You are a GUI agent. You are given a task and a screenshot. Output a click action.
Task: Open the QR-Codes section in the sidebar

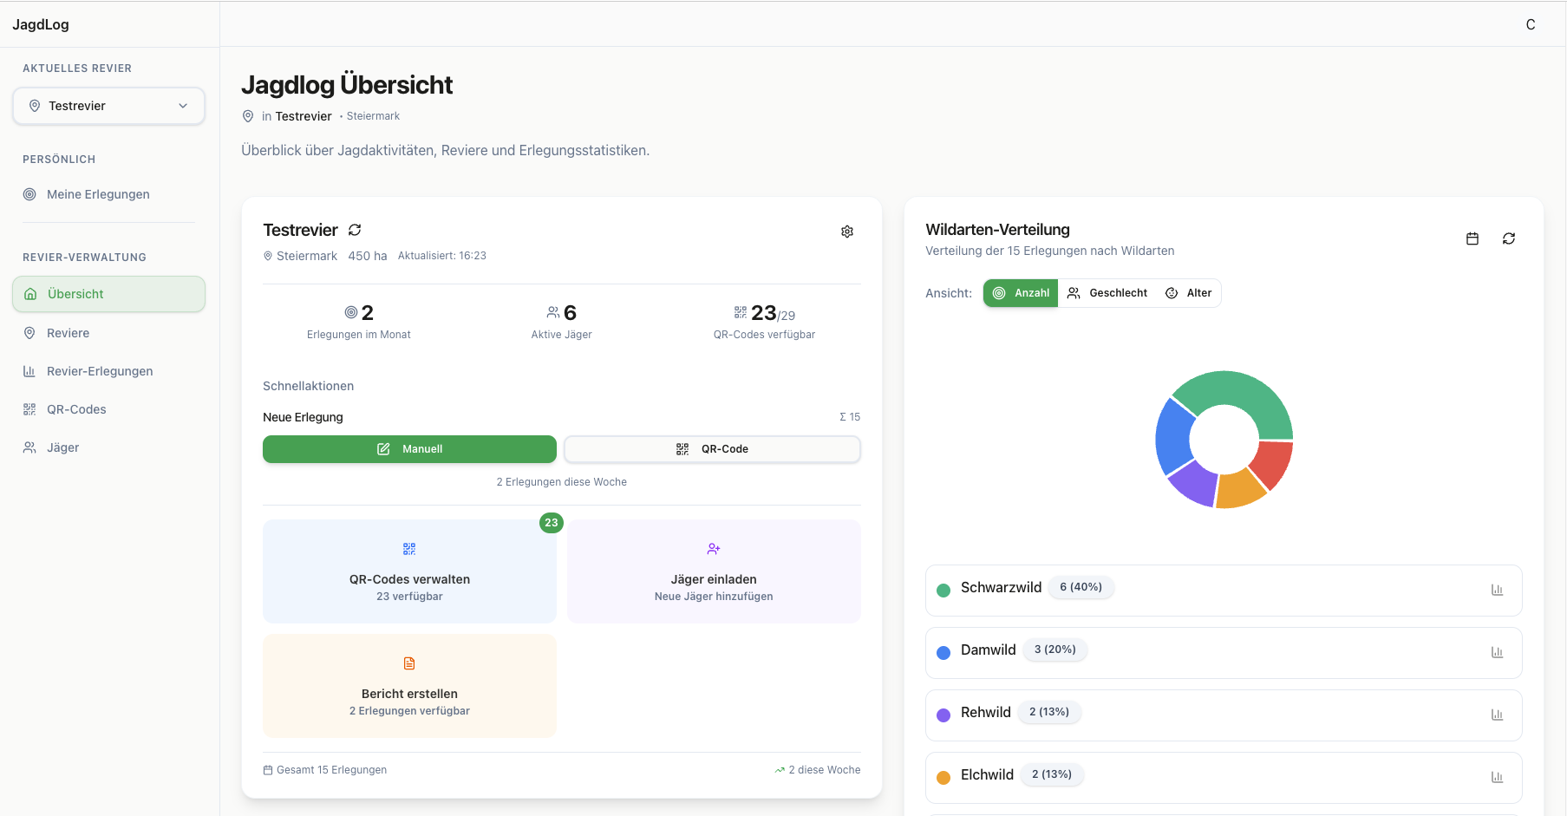76,408
